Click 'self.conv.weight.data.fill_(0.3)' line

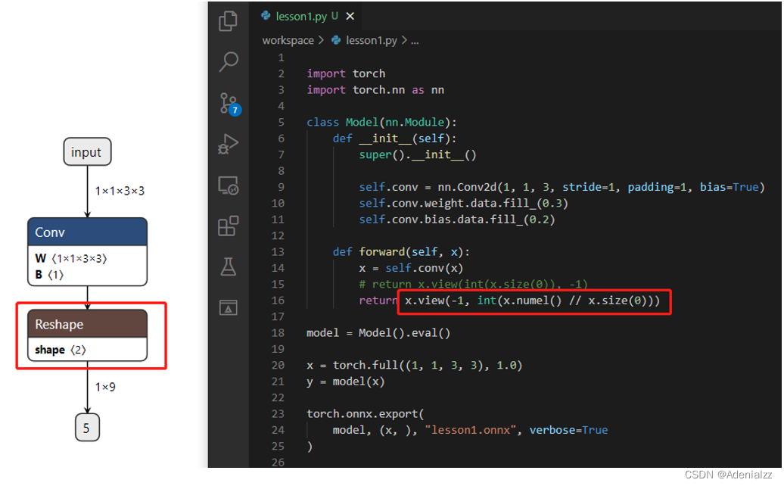[463, 204]
